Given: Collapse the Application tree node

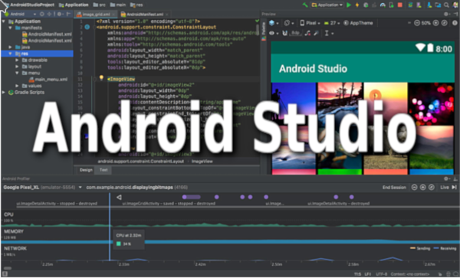Looking at the screenshot, I should click(4, 21).
